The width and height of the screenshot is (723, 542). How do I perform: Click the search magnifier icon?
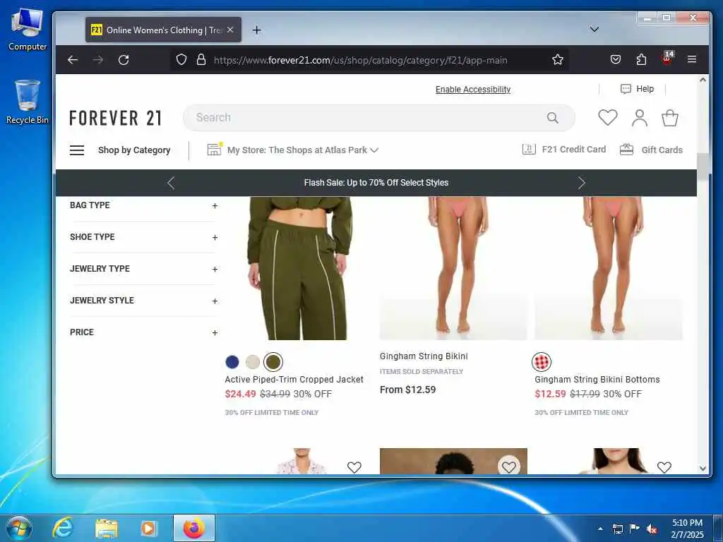tap(552, 118)
